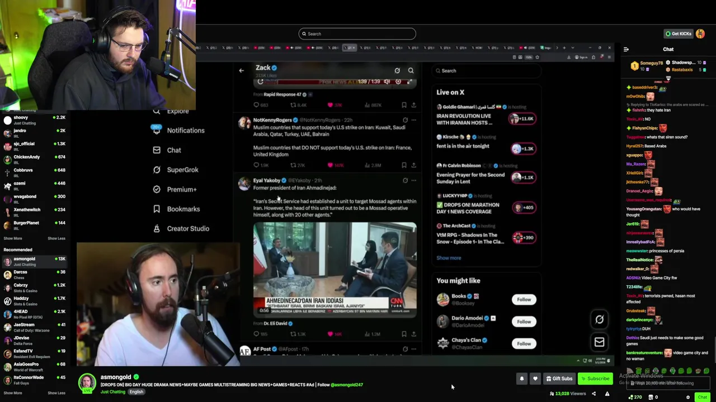Open Xenathewitch channel in sidebar

(x=34, y=212)
